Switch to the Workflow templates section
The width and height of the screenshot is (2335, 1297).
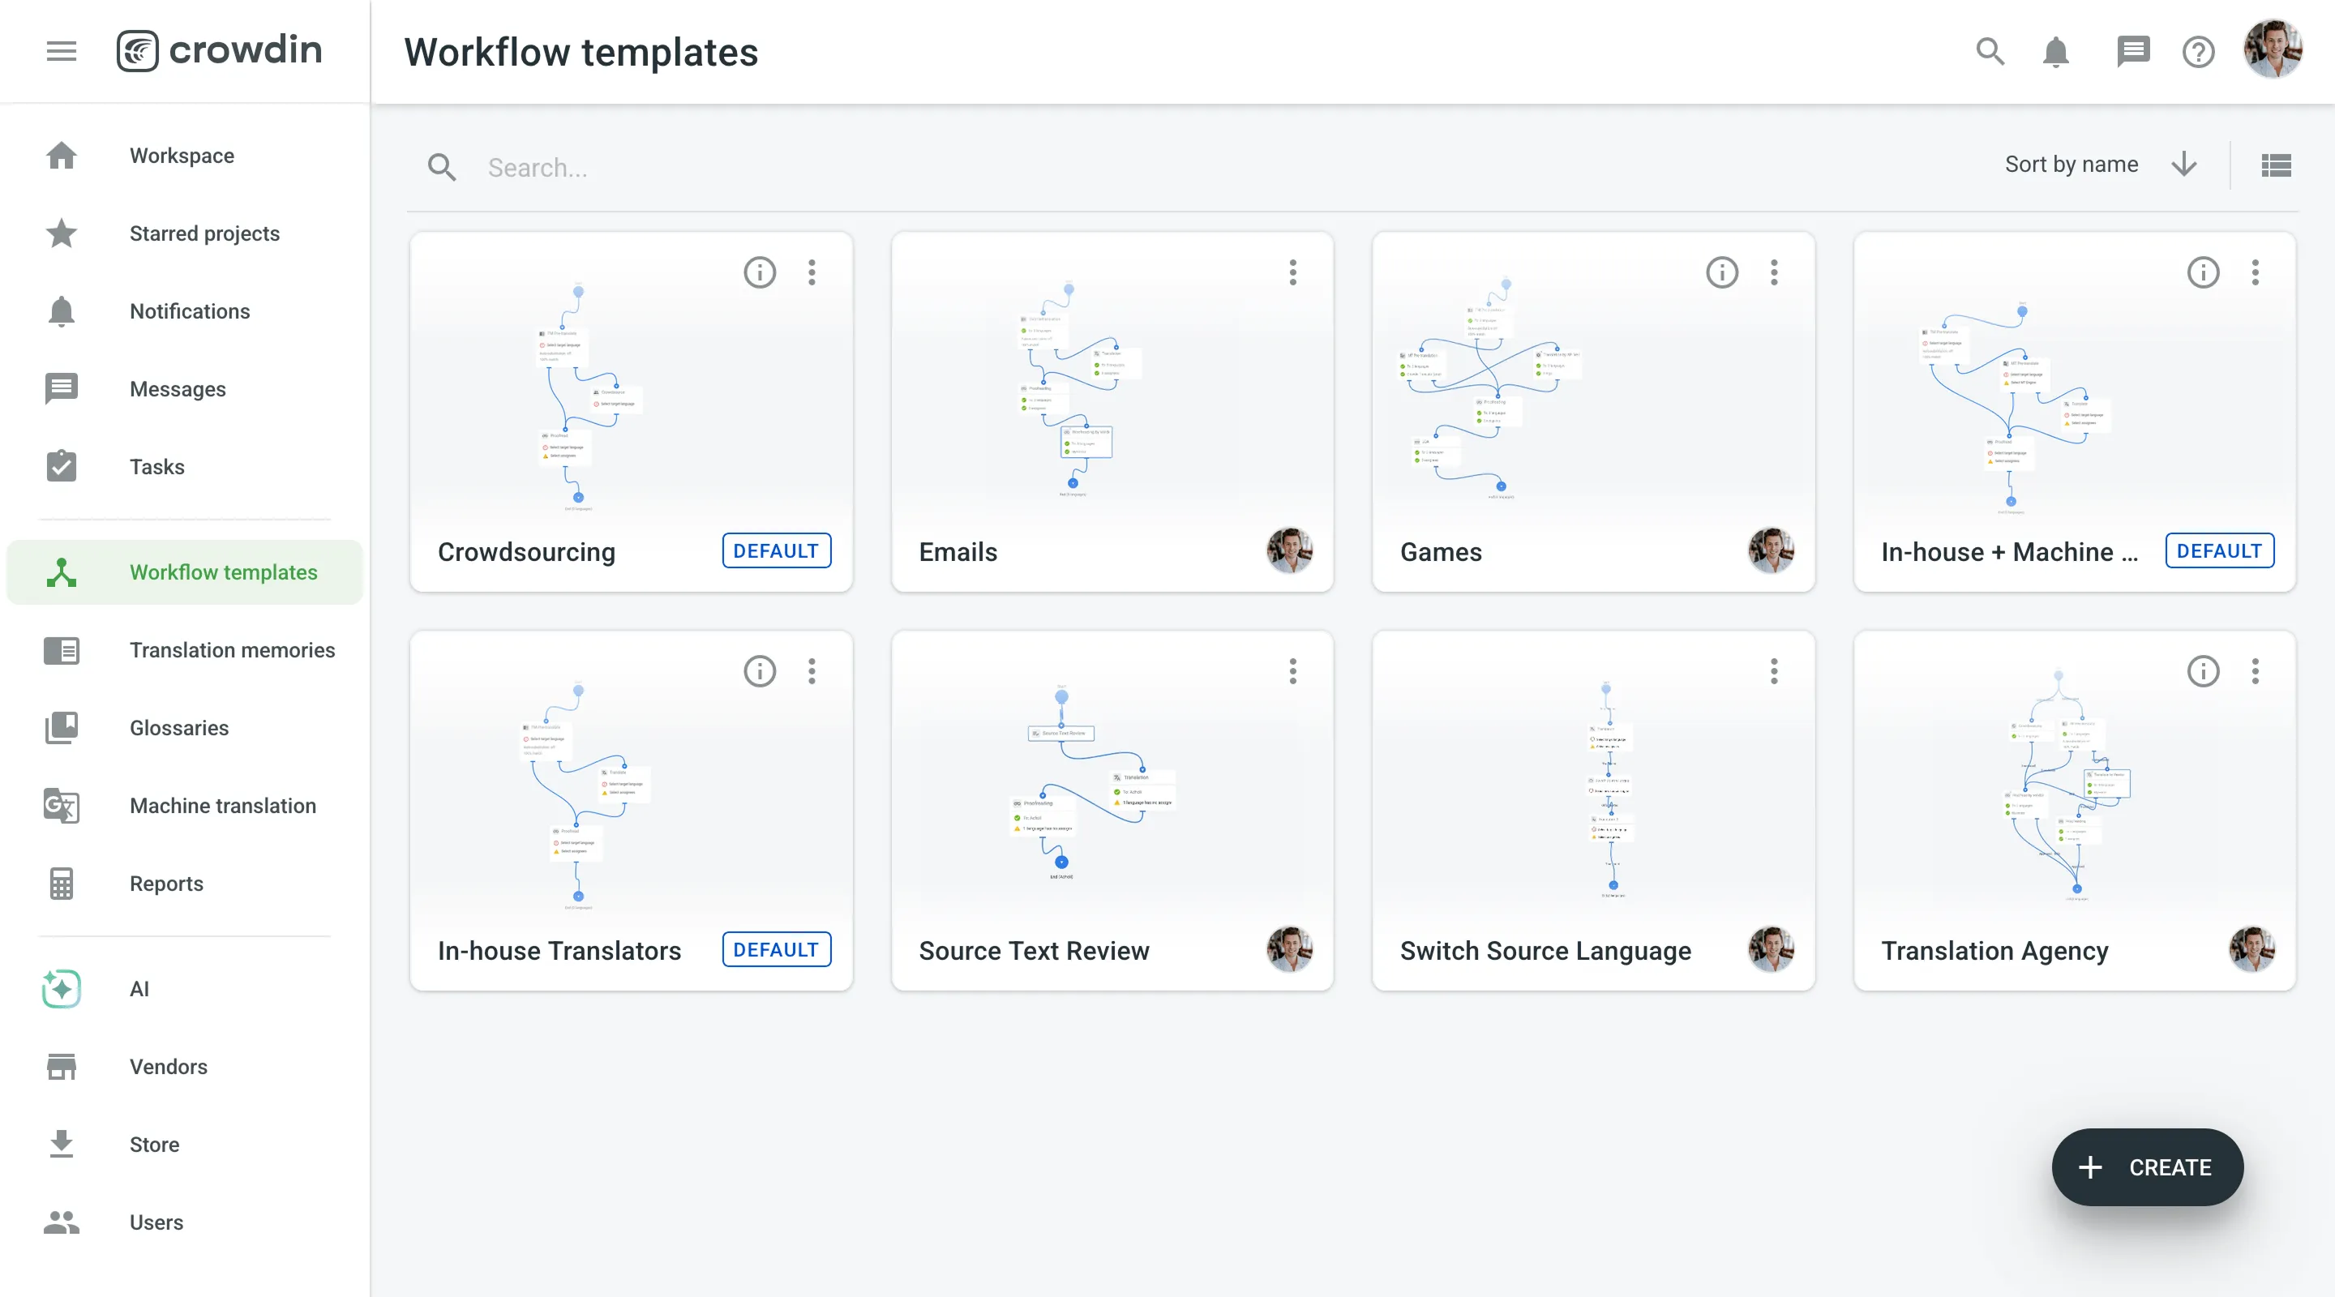coord(223,572)
